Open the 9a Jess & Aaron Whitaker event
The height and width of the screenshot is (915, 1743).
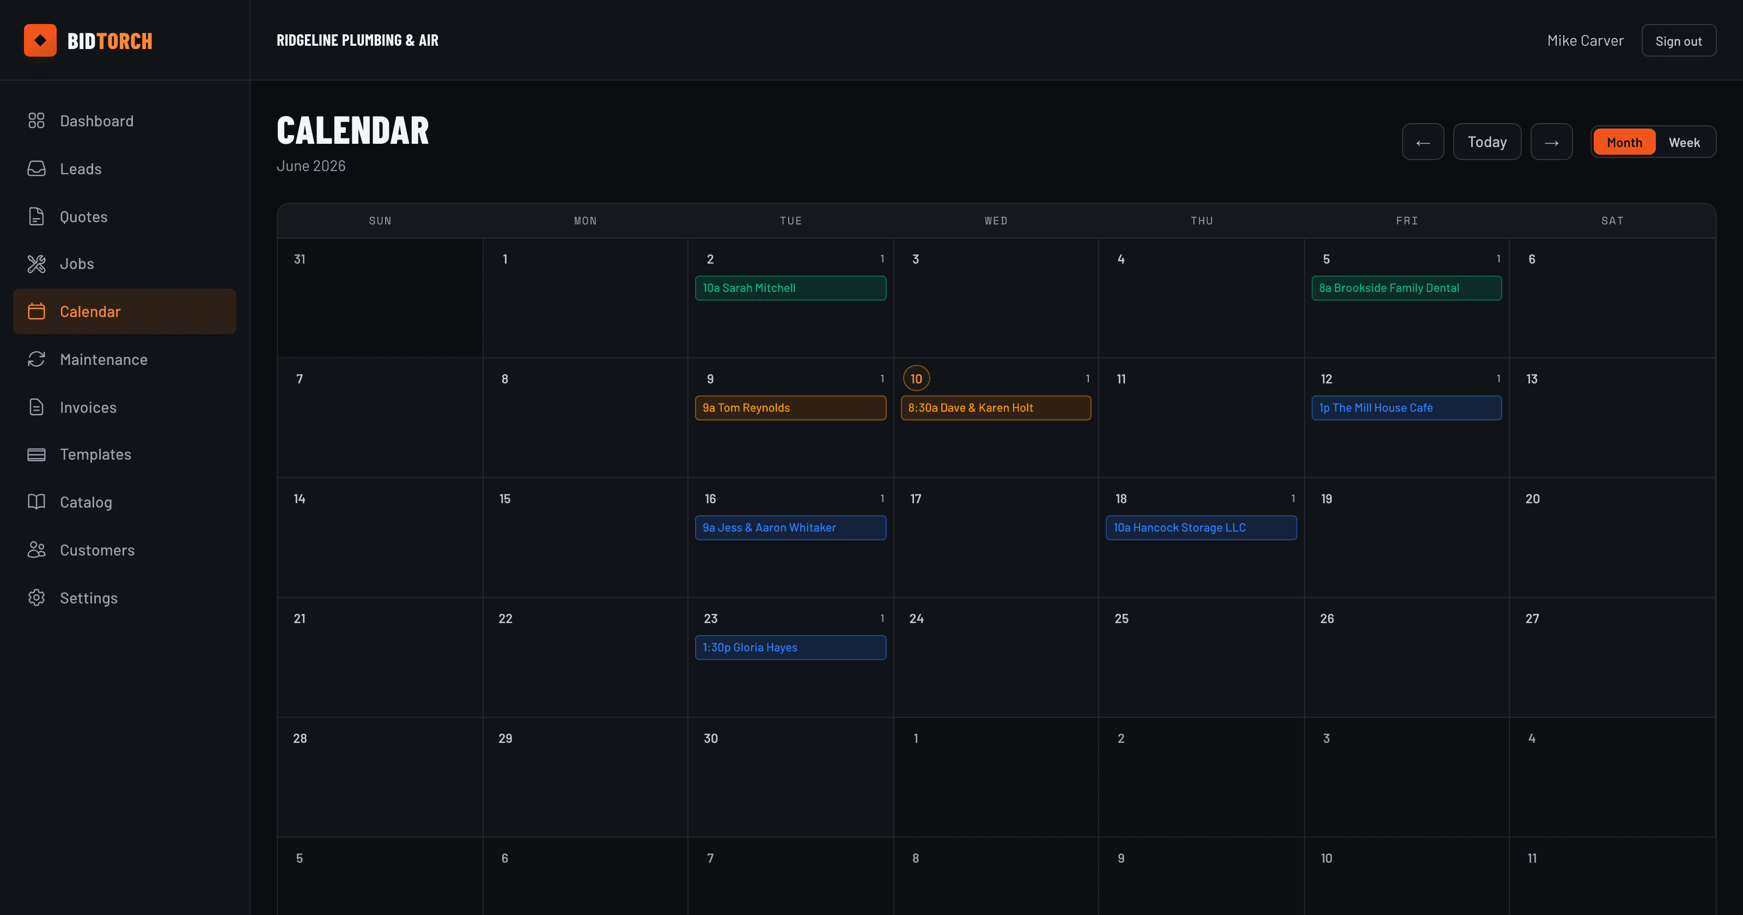pos(790,527)
